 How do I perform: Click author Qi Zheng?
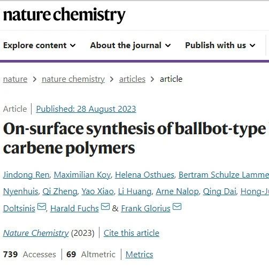tap(60, 191)
